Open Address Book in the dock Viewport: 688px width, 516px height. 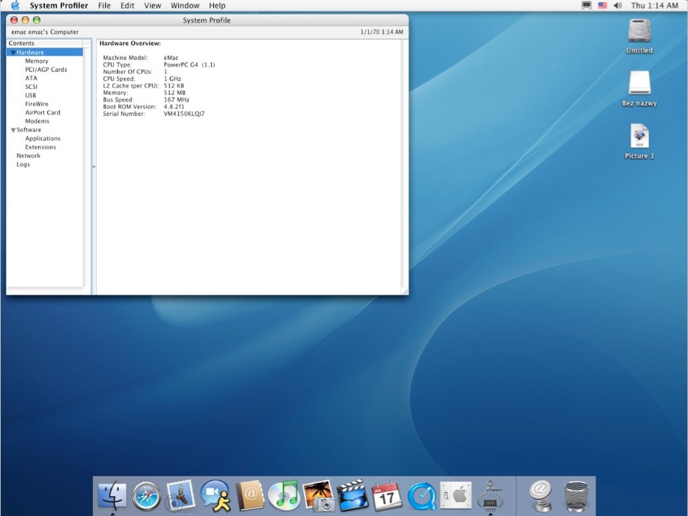tap(250, 496)
